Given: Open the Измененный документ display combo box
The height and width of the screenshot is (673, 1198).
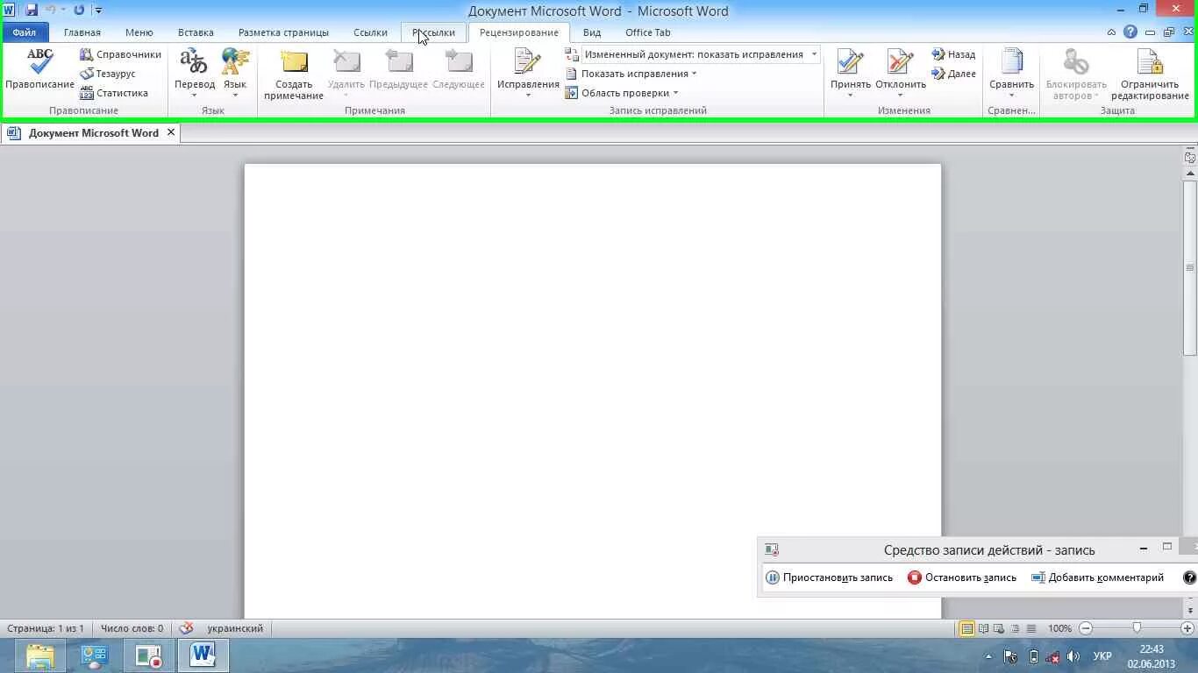Looking at the screenshot, I should [700, 54].
